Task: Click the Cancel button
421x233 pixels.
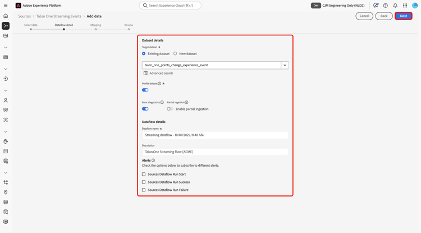Action: (364, 16)
